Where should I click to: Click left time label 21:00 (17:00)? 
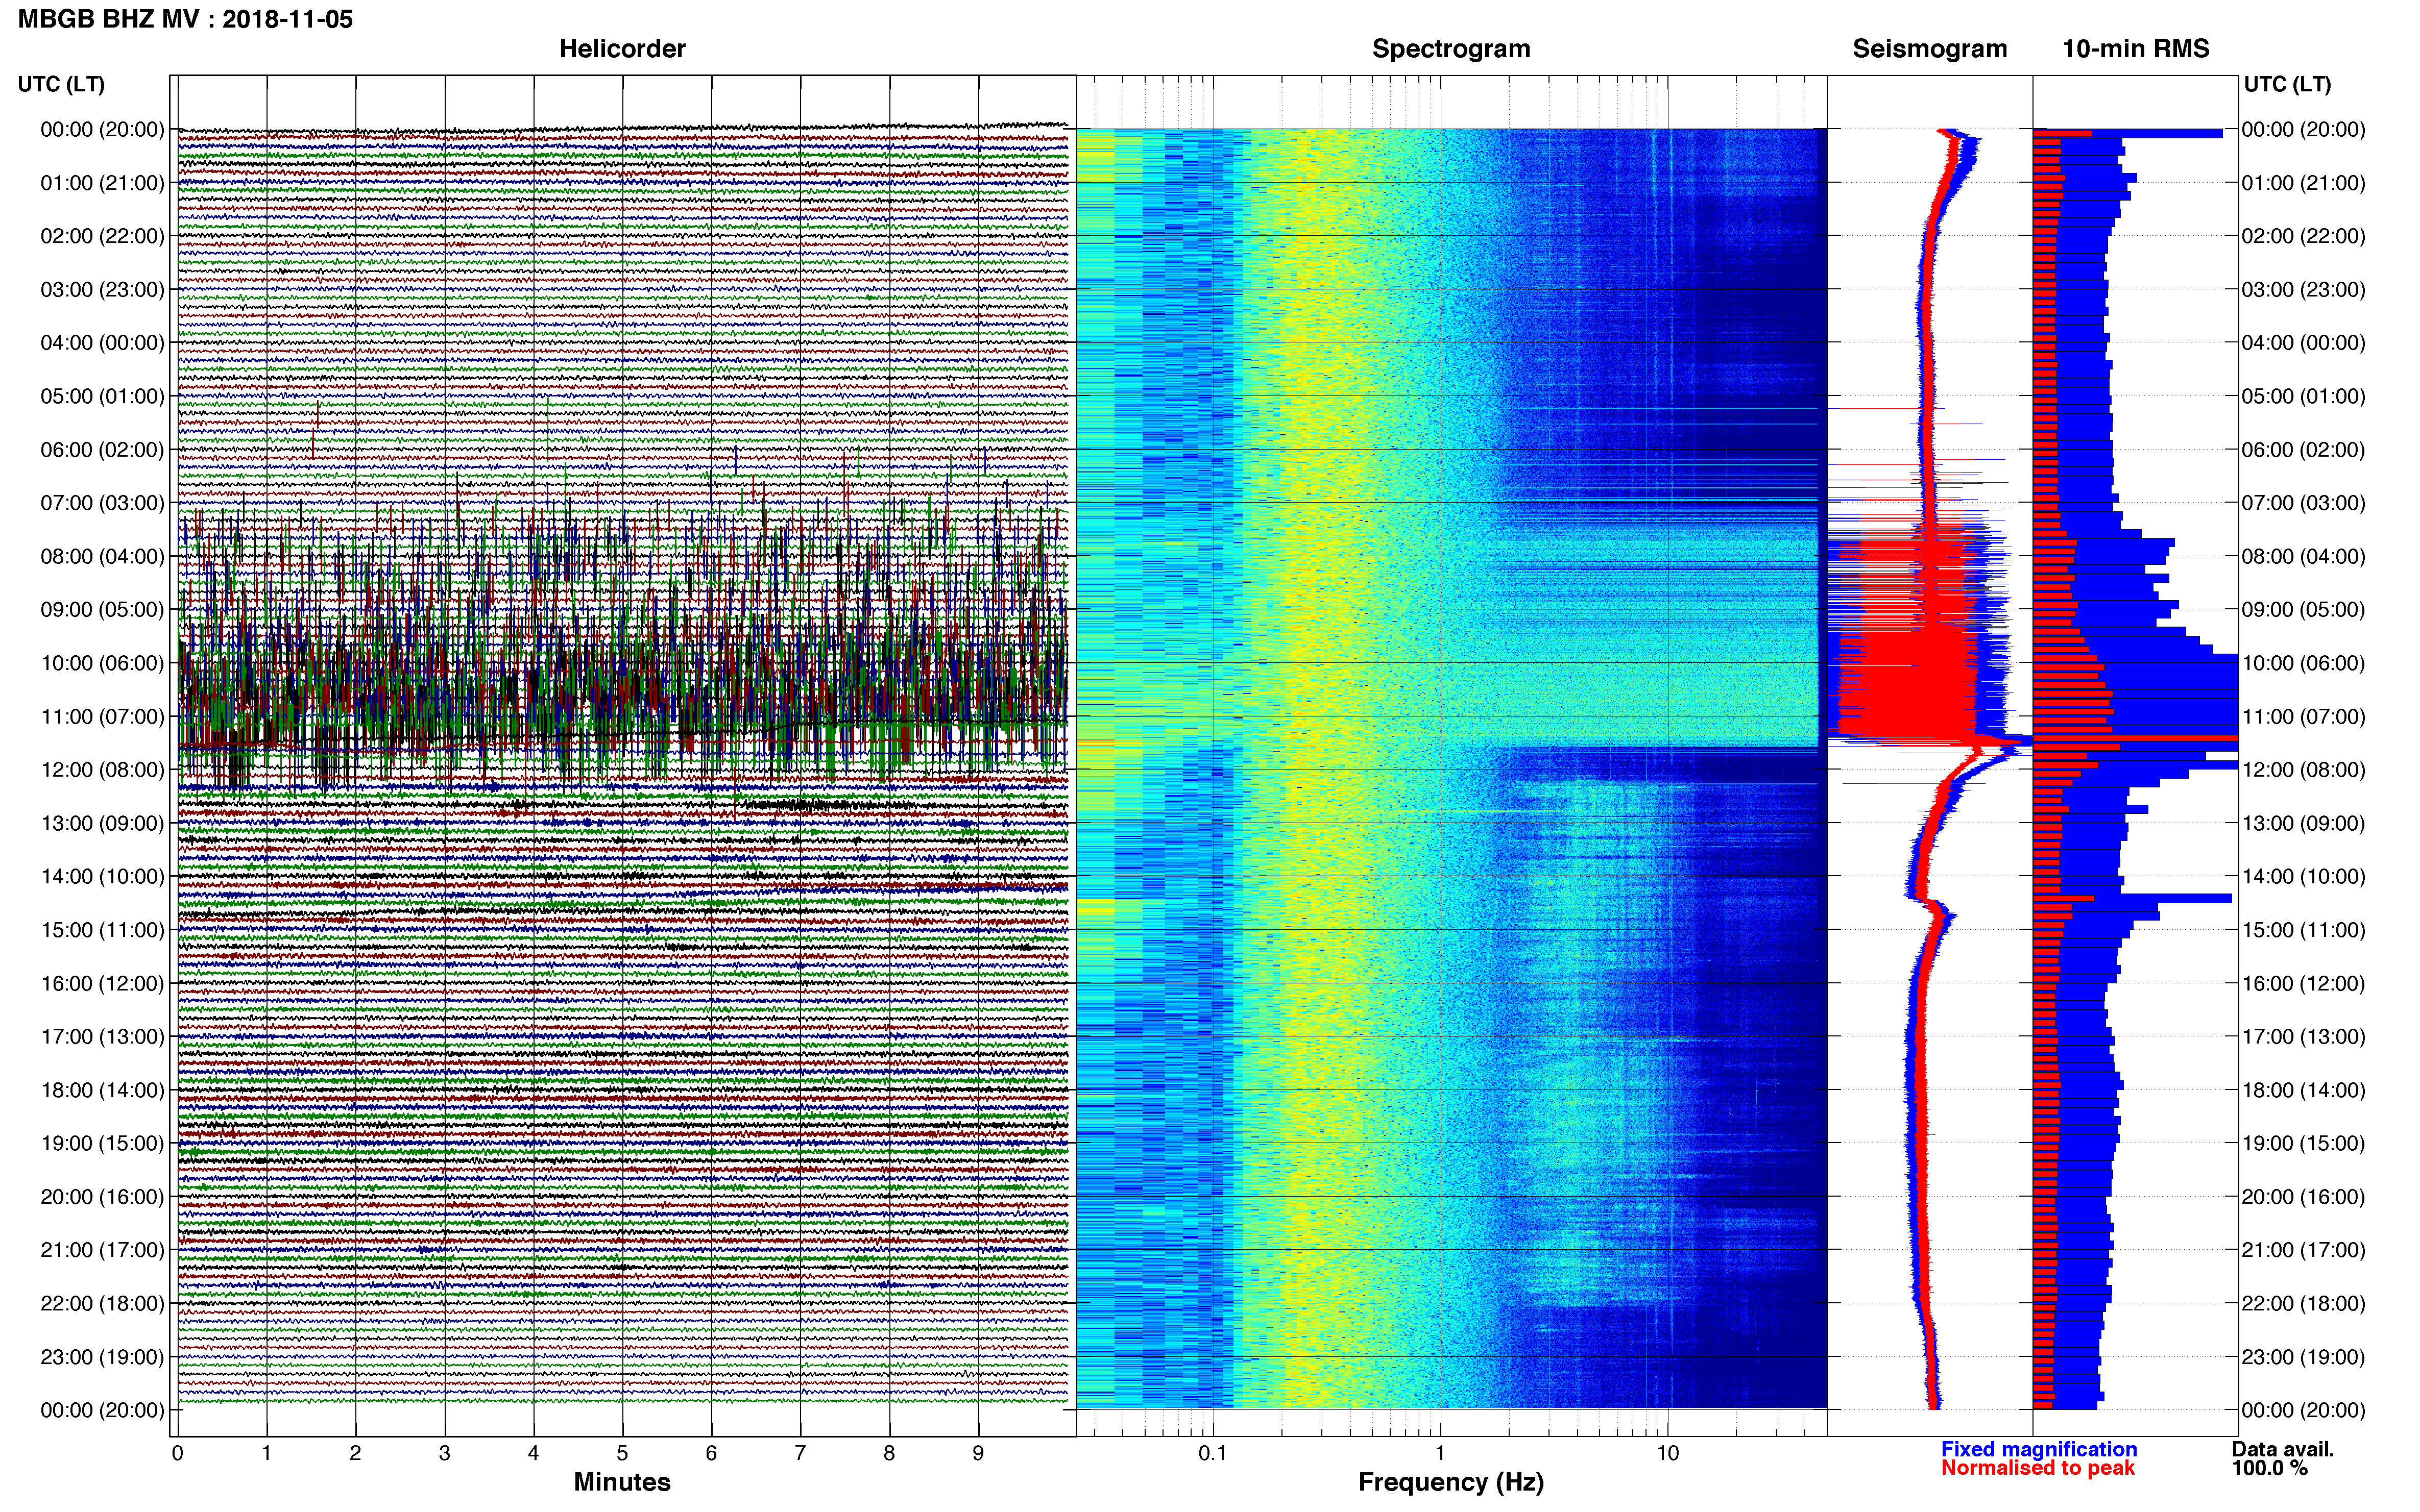pos(102,1250)
